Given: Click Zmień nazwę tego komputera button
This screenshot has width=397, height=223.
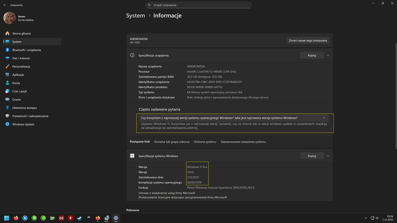Looking at the screenshot, I should tap(308, 40).
